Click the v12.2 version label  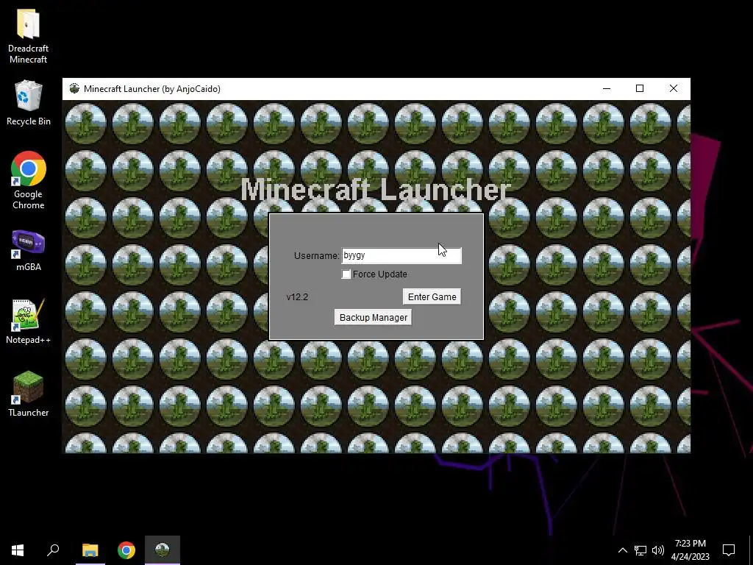[x=297, y=297]
